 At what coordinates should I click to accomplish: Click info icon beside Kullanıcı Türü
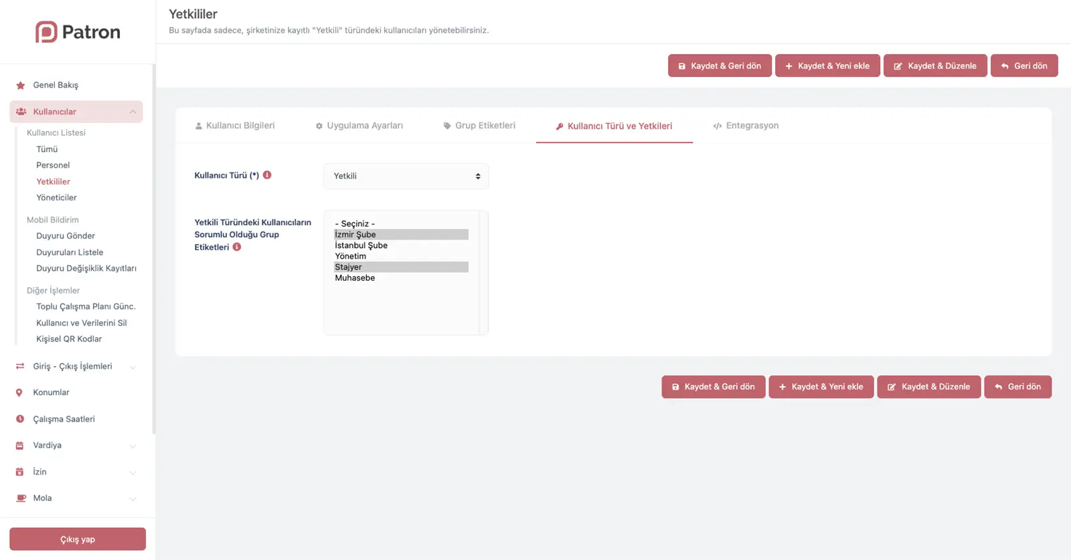tap(267, 175)
